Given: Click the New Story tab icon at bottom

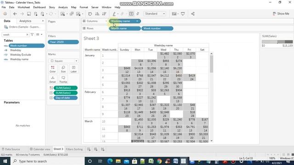Looking at the screenshot, I should [102, 149].
